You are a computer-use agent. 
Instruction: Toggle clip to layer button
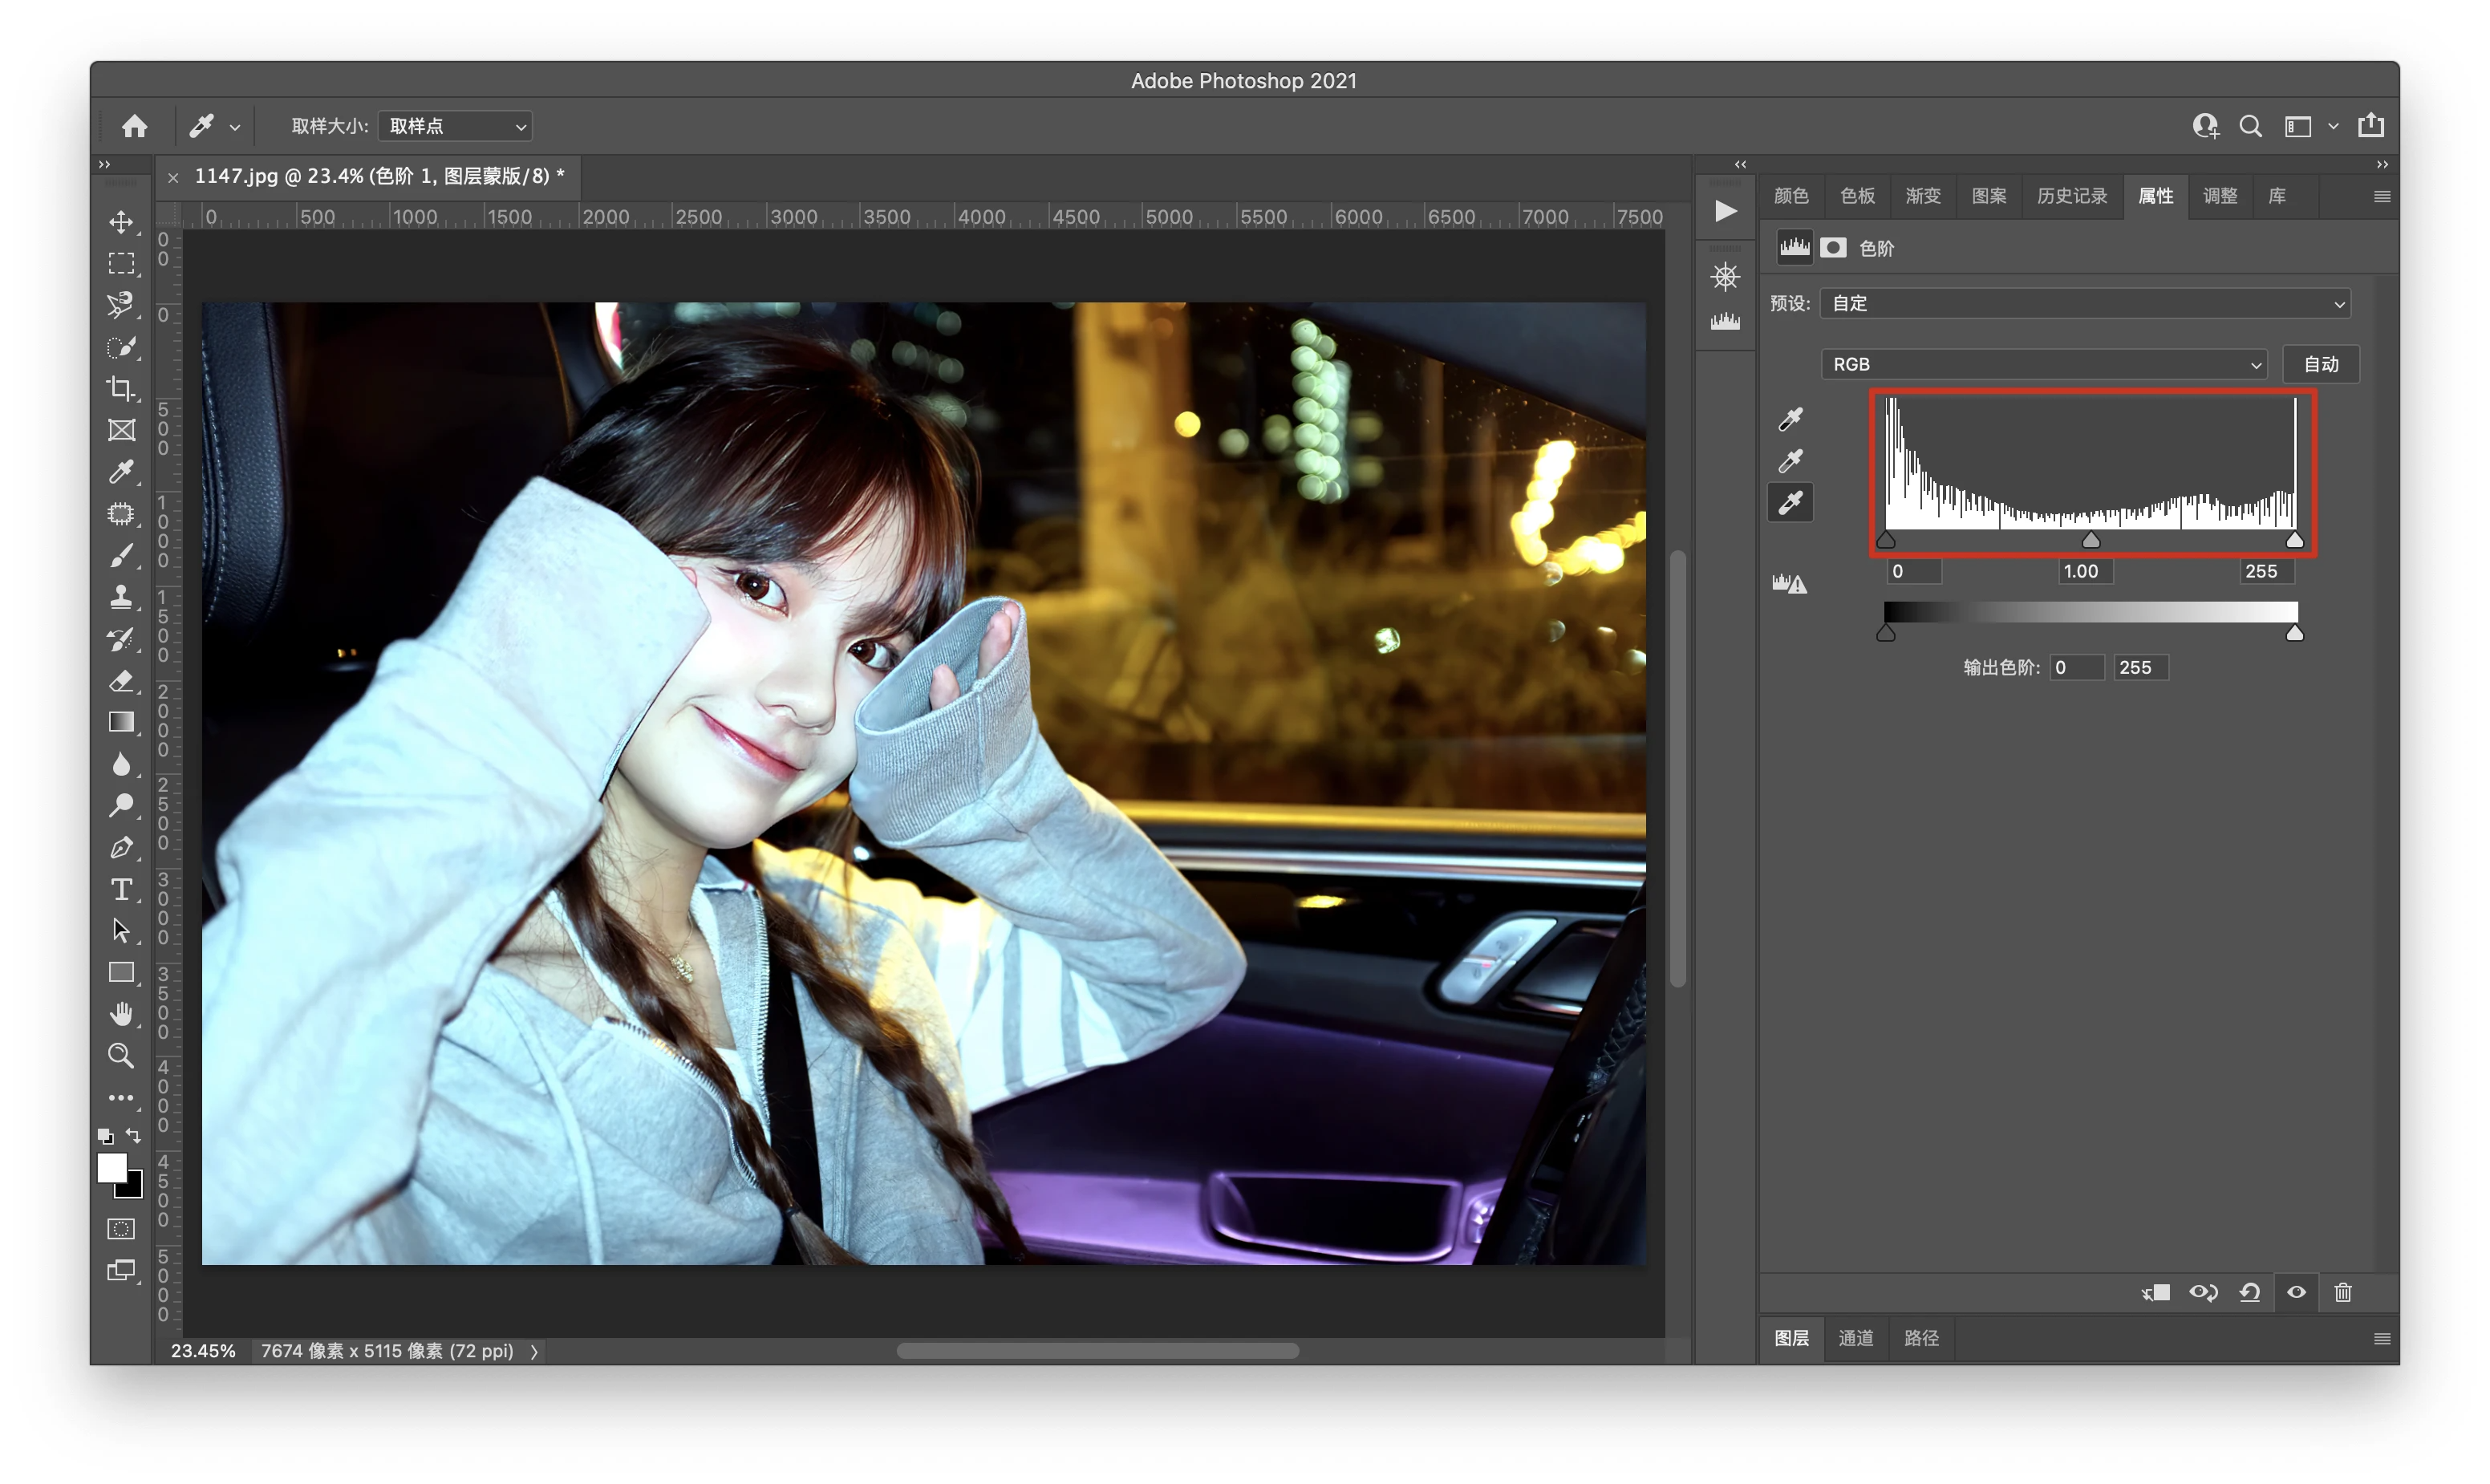2156,1292
